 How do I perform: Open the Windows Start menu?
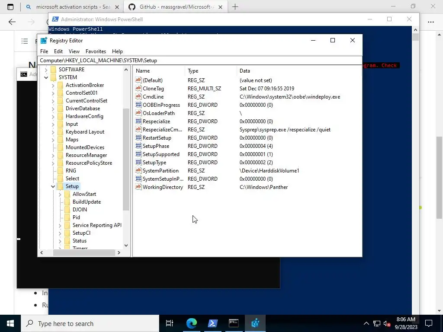[x=10, y=323]
